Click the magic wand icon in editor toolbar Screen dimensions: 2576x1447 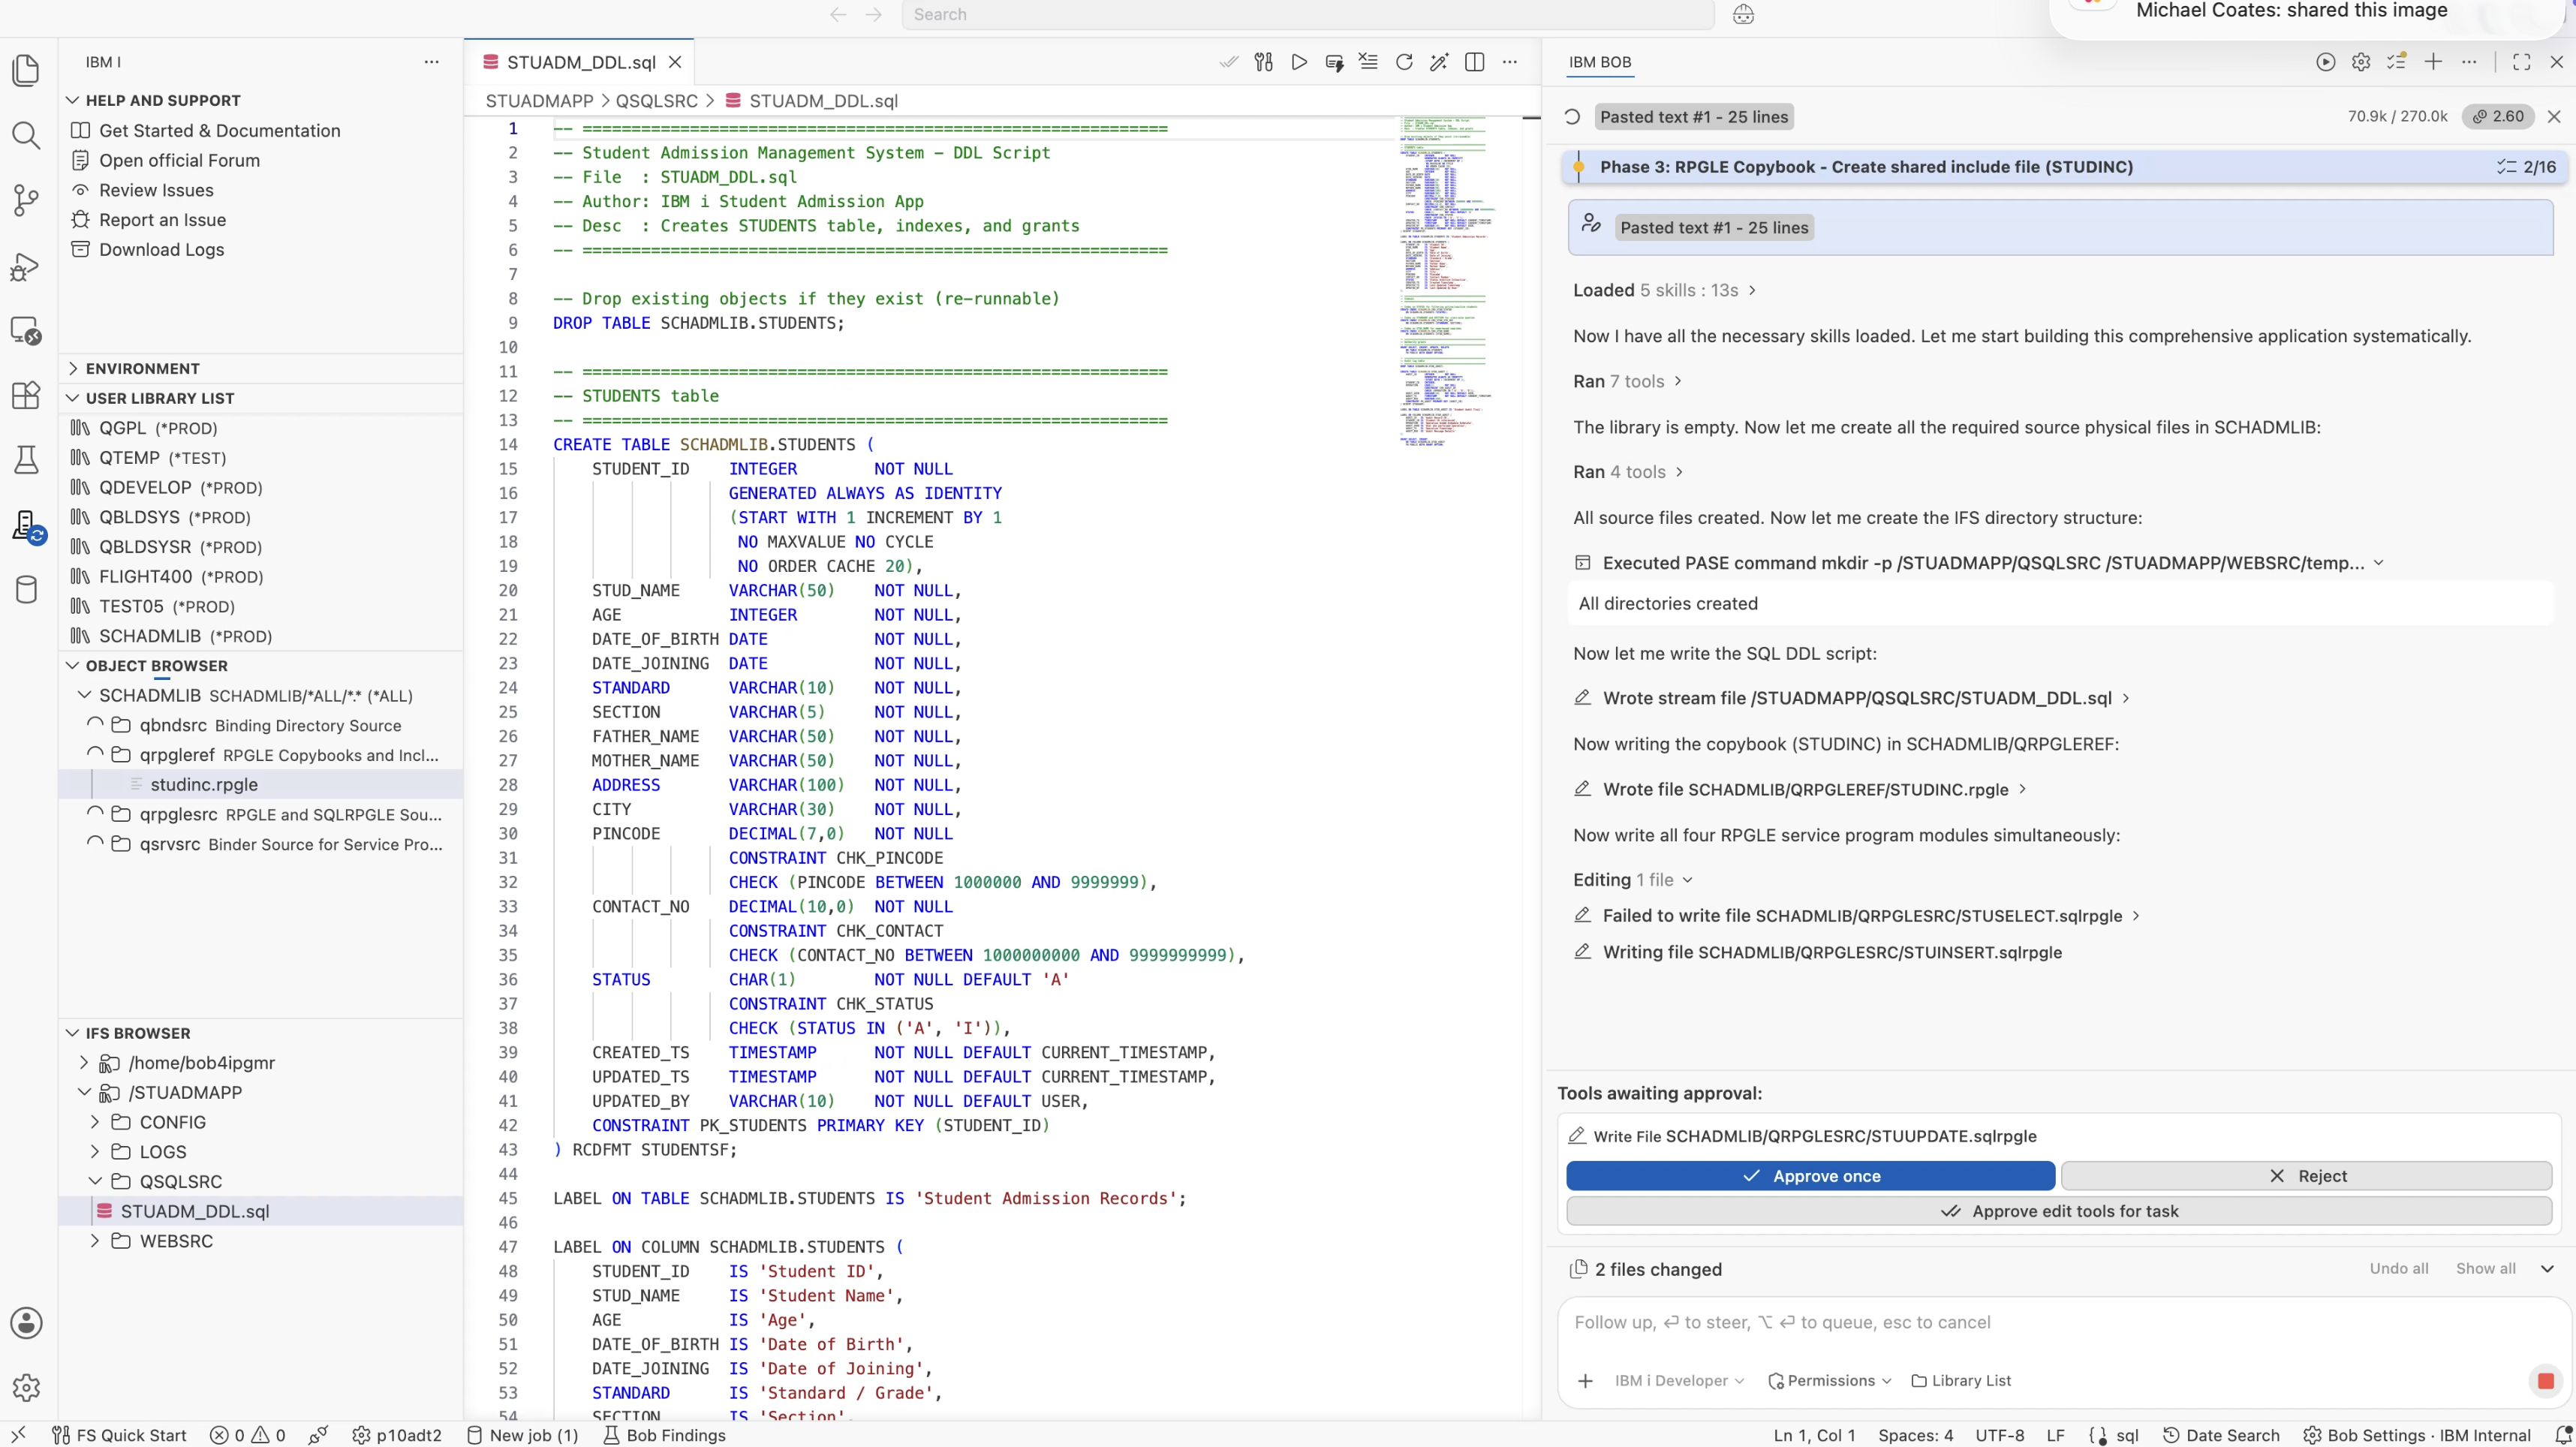(1439, 62)
